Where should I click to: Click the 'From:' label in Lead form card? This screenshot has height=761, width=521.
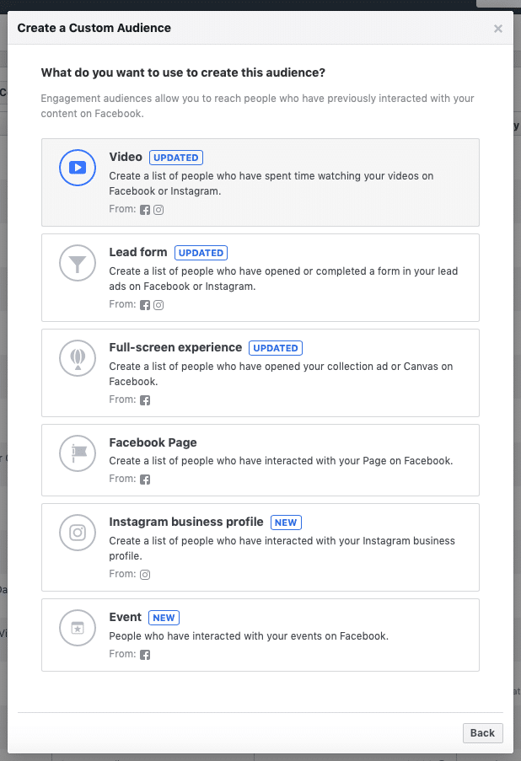(x=122, y=304)
